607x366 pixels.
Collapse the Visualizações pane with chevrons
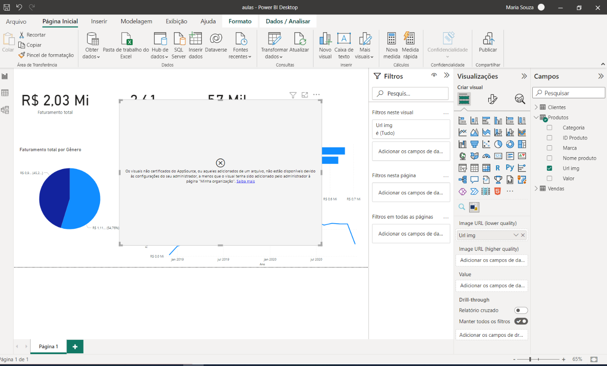click(524, 76)
